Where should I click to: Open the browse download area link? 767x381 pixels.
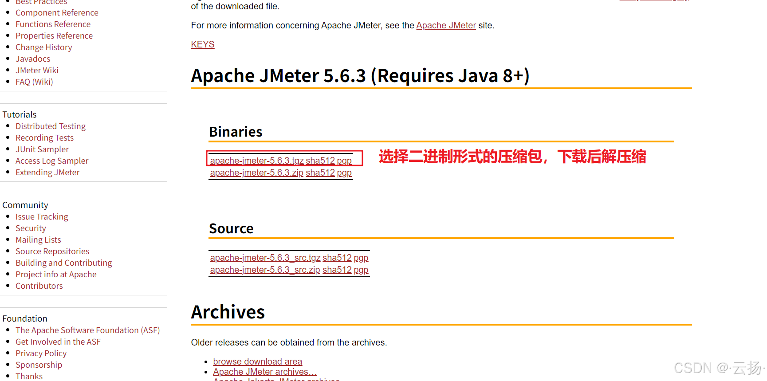click(x=257, y=361)
